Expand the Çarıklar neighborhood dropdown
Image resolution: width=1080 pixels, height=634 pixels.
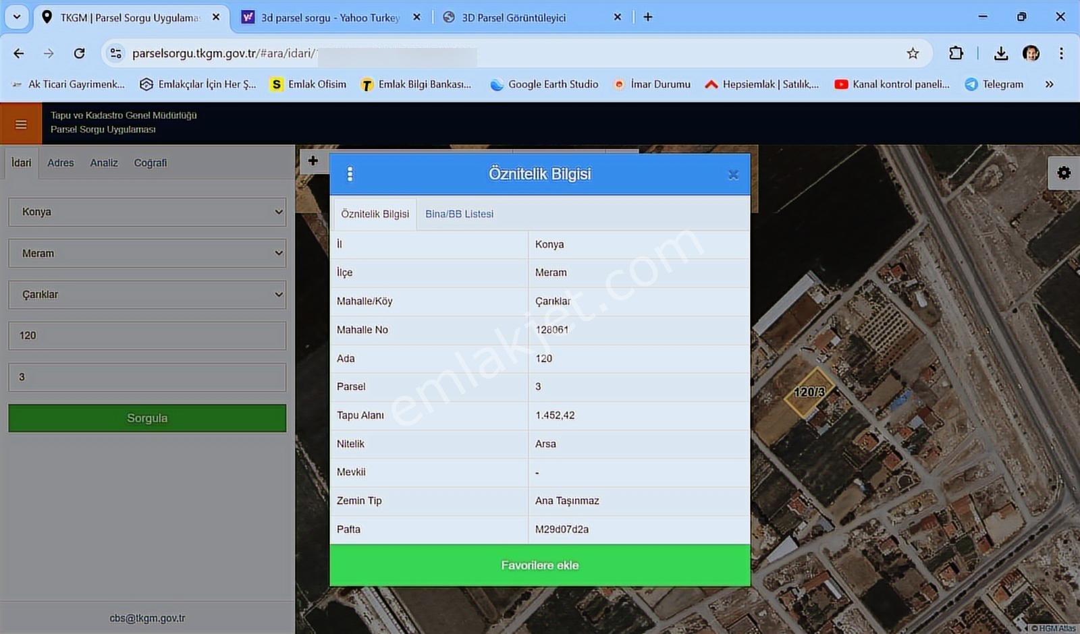(147, 295)
